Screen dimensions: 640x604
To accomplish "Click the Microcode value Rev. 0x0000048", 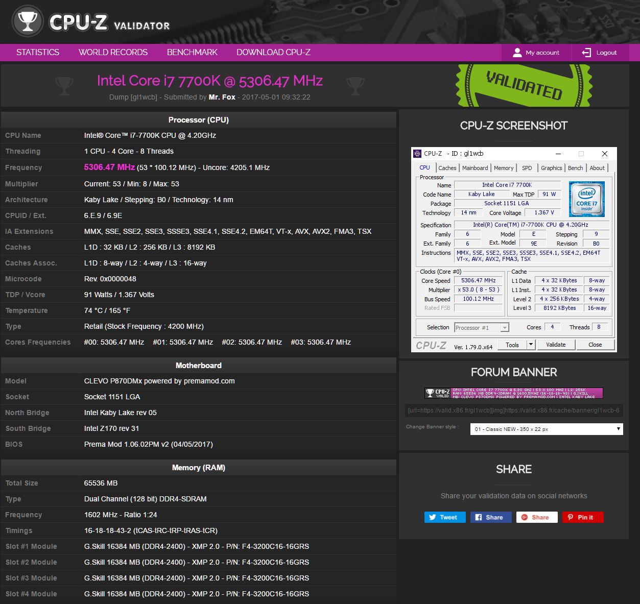I will 110,279.
